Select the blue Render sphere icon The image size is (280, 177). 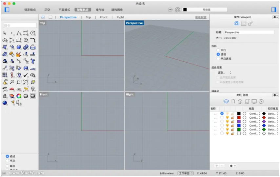point(5,103)
